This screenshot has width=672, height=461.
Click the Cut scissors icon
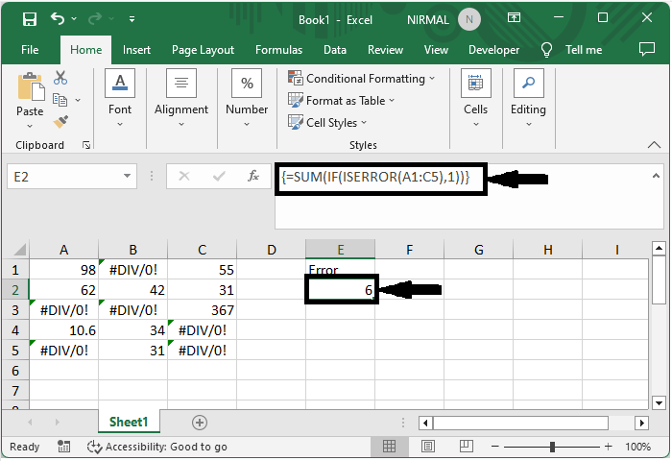[60, 78]
